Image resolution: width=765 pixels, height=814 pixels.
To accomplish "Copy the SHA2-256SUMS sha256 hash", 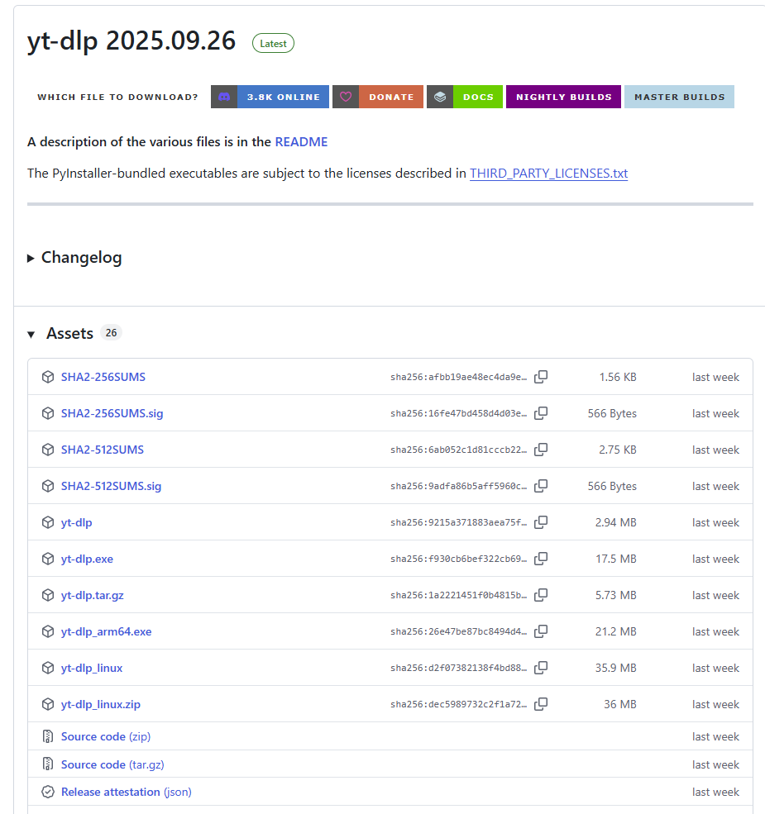I will [541, 377].
